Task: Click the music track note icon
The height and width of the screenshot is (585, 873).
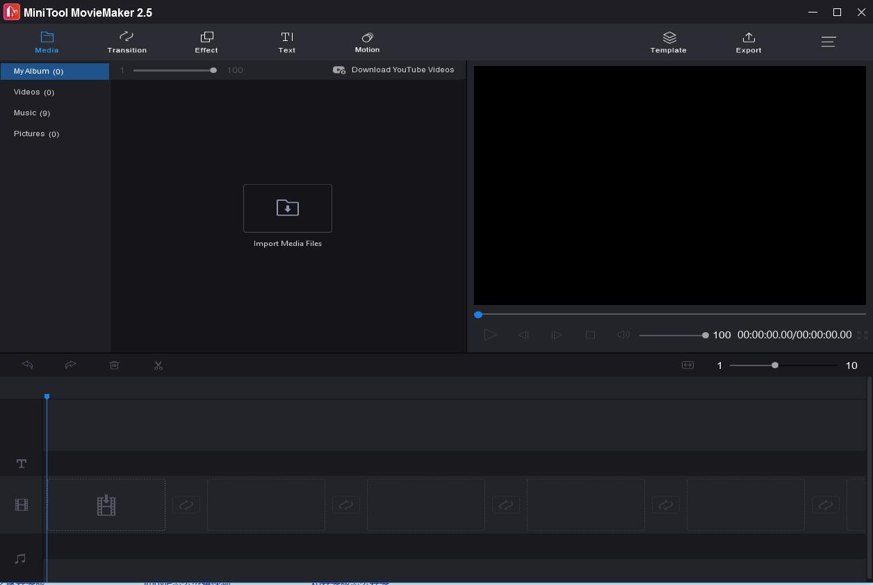Action: 20,559
